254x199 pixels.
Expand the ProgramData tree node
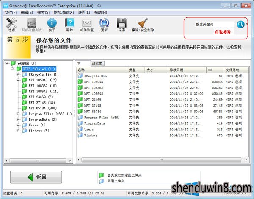[18, 120]
